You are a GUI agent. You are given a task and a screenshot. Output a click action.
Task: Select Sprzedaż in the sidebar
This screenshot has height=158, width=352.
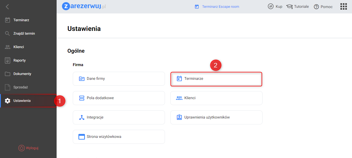[x=20, y=87]
